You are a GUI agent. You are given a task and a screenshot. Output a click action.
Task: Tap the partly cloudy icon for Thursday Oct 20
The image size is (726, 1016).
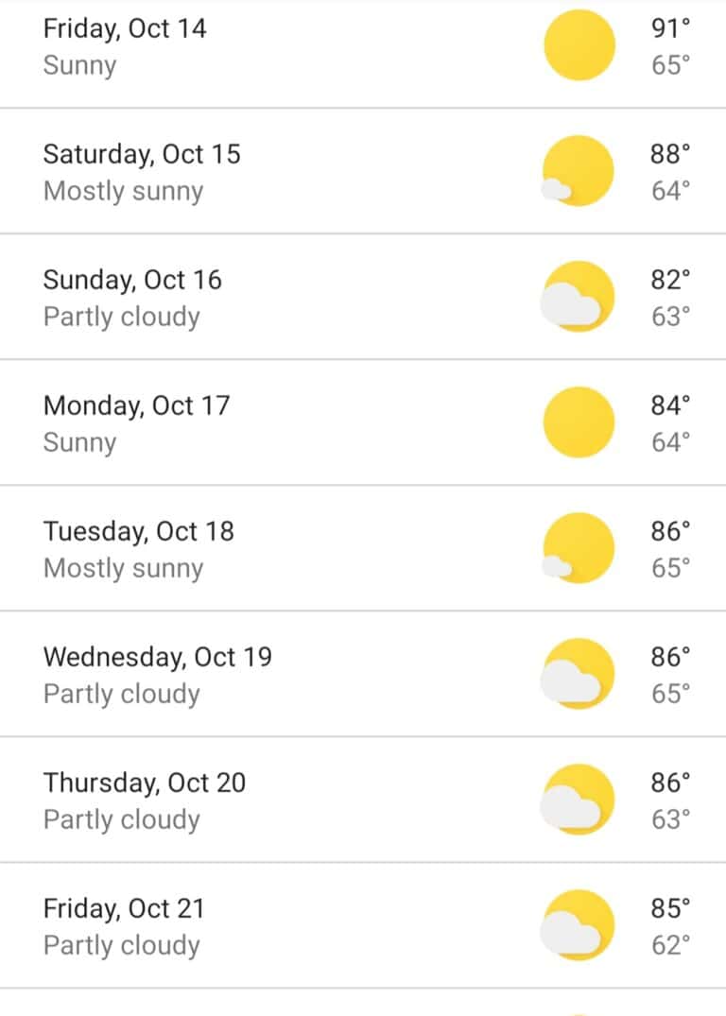578,800
